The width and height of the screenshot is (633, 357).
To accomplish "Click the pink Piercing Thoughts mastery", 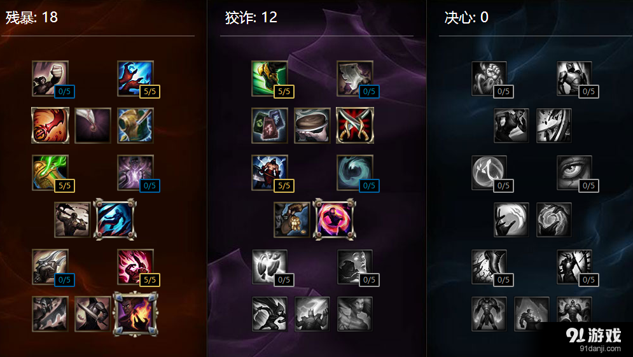I will tap(136, 267).
